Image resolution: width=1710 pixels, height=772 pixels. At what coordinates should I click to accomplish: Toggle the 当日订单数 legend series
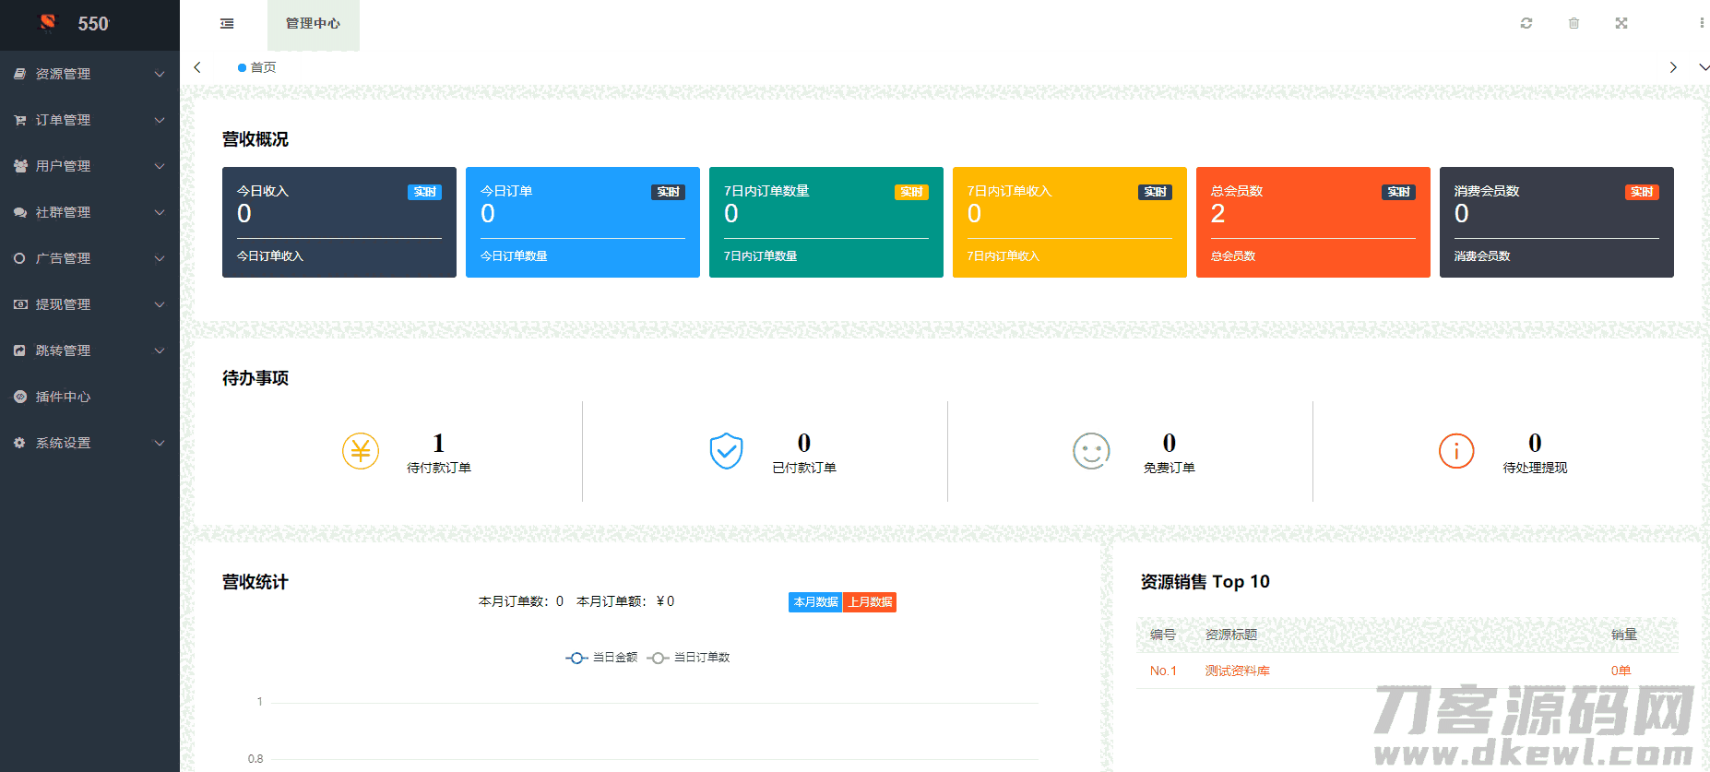pyautogui.click(x=689, y=658)
